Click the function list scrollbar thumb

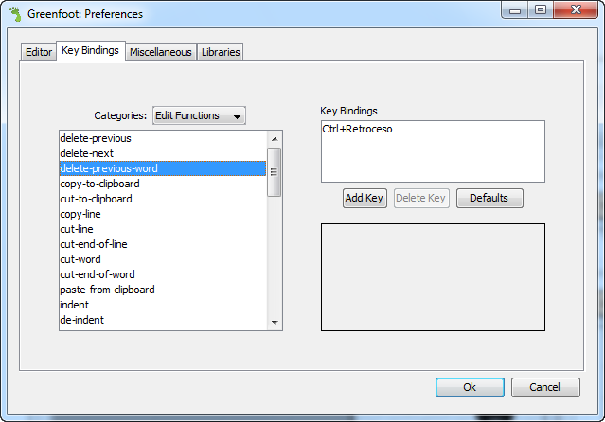click(x=275, y=172)
